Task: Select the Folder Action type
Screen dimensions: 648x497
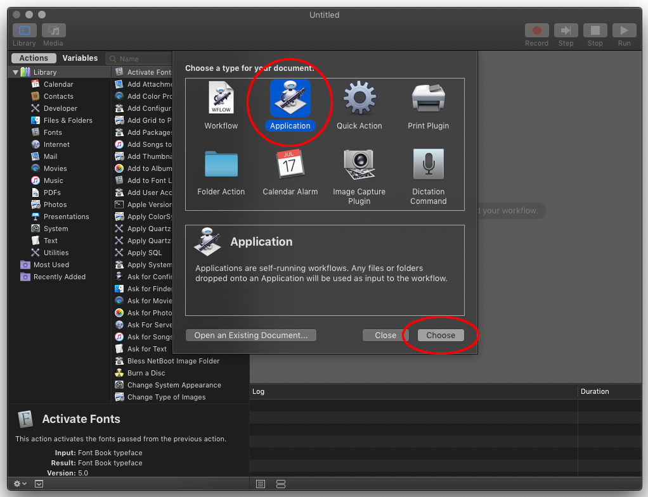Action: pyautogui.click(x=221, y=173)
